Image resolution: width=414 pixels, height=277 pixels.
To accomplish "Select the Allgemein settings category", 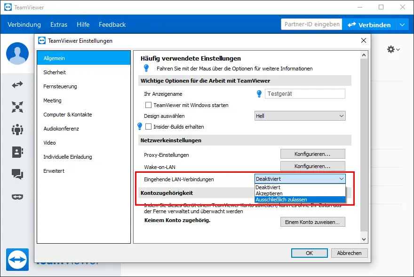I will (84, 58).
